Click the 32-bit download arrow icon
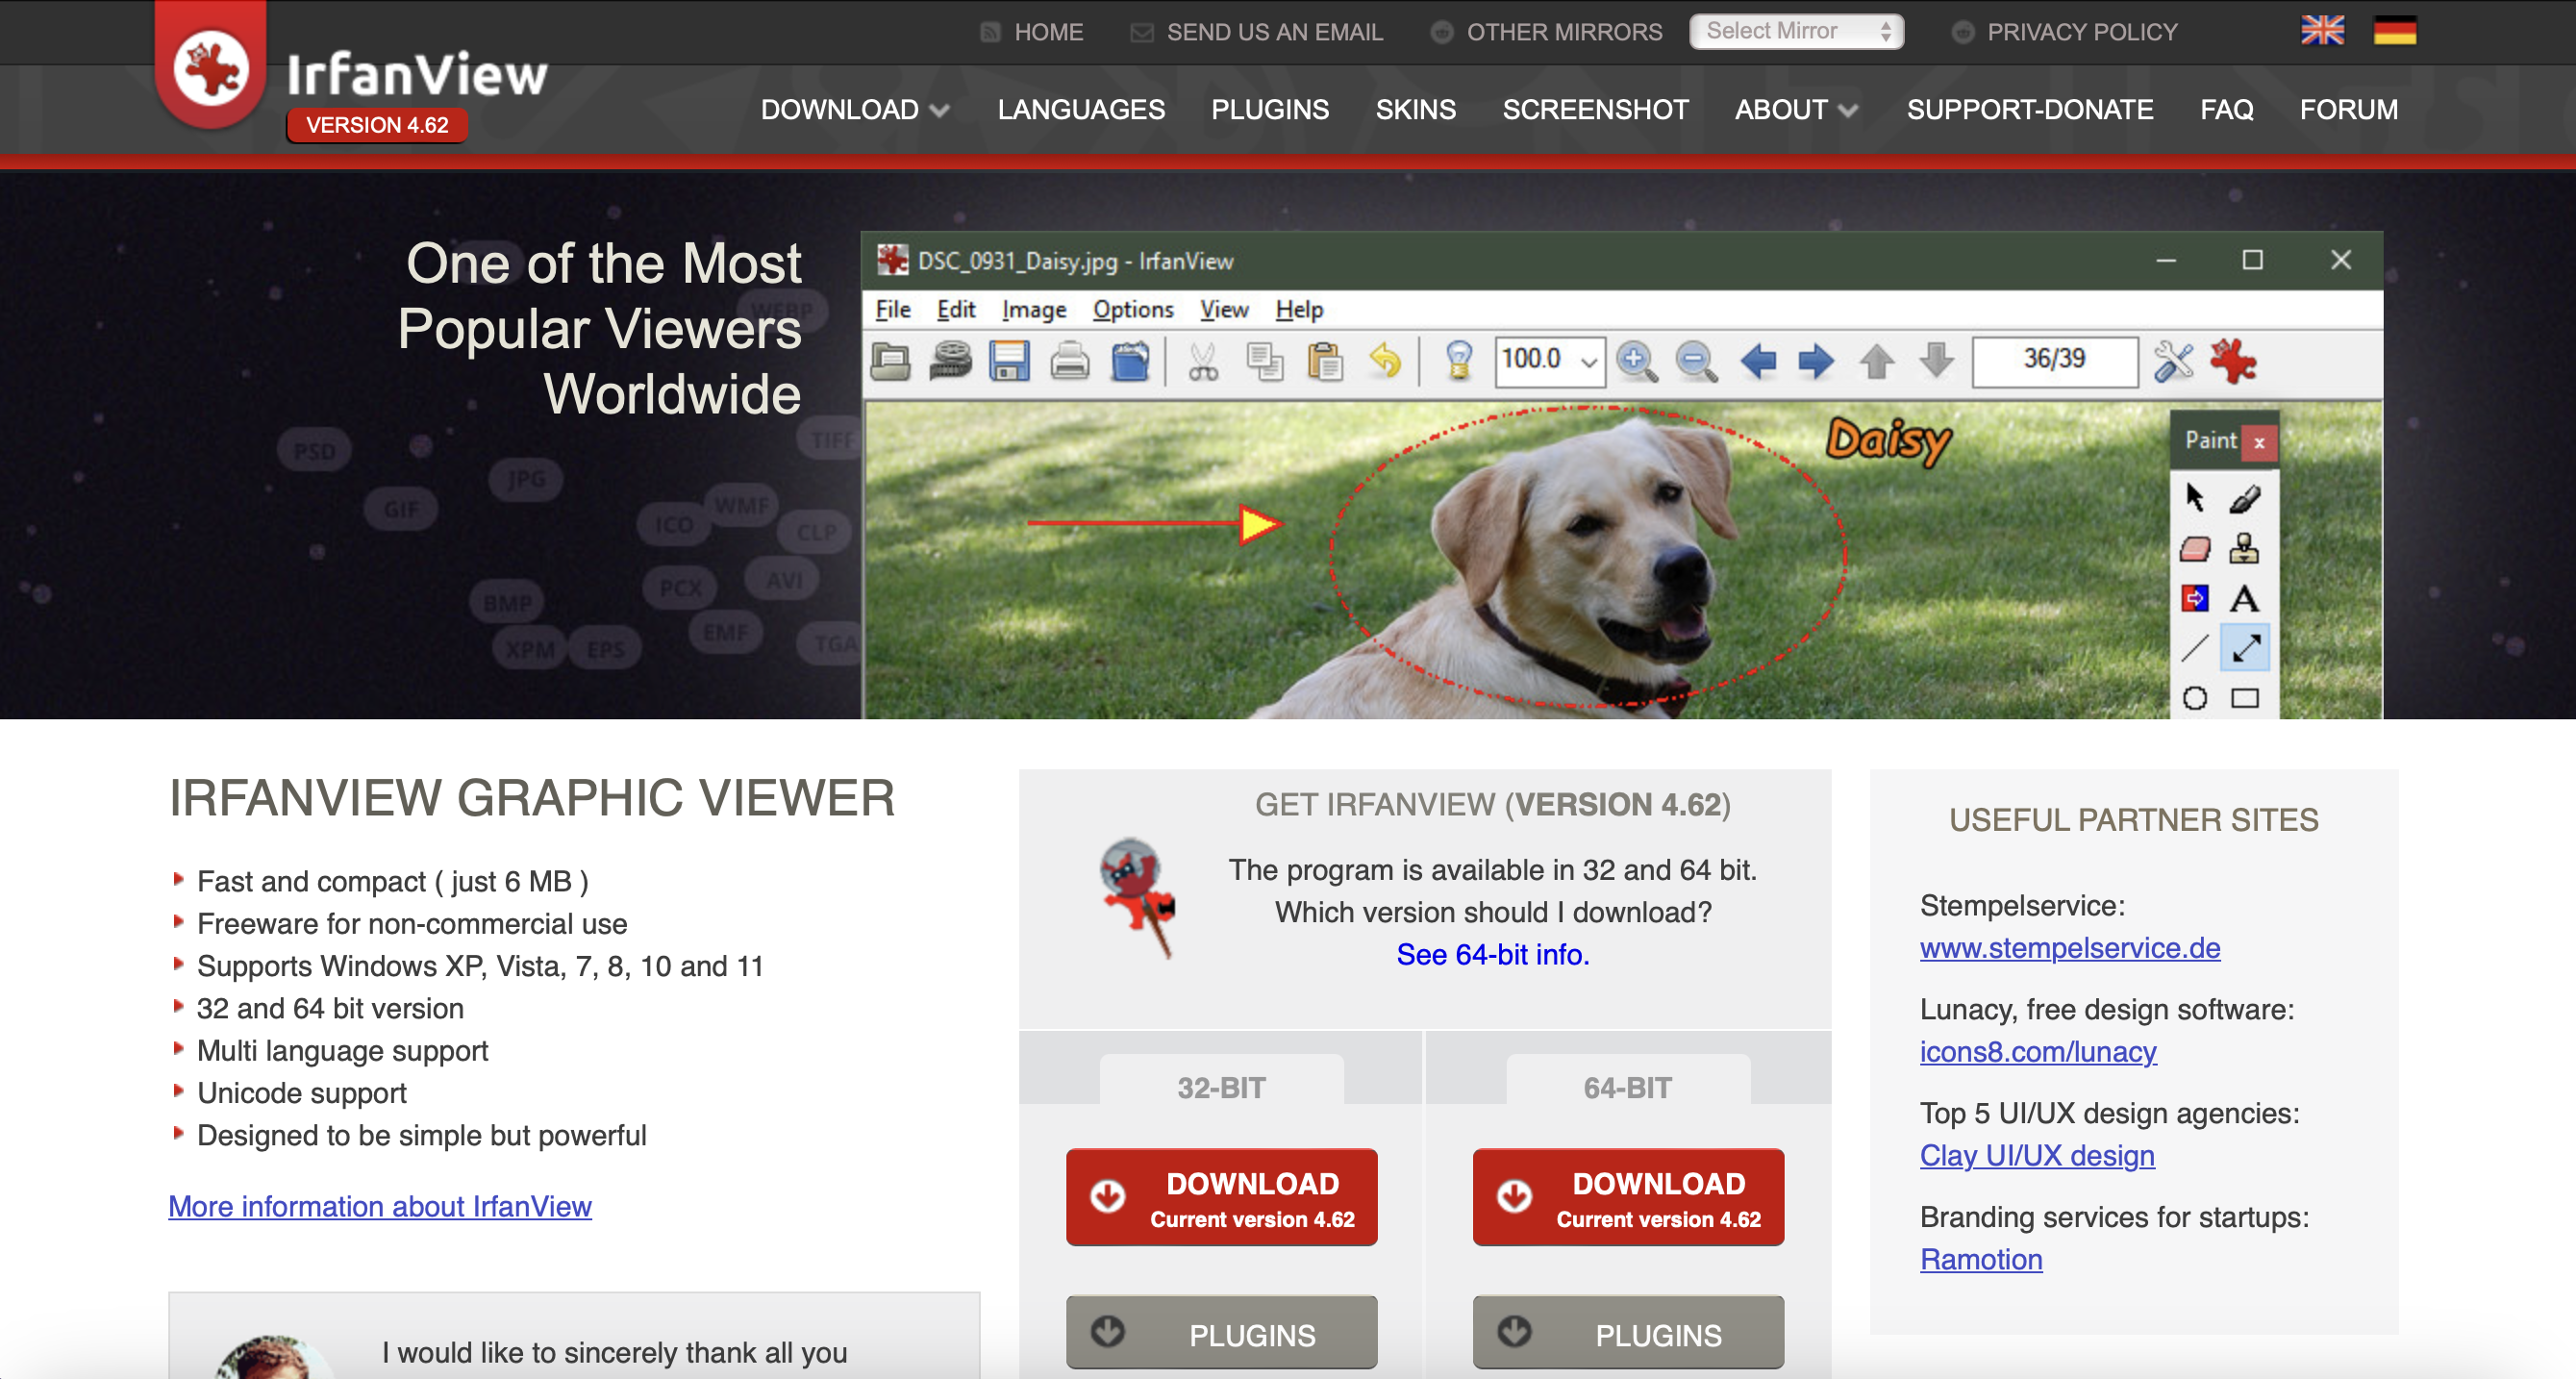This screenshot has width=2576, height=1379. [1108, 1196]
